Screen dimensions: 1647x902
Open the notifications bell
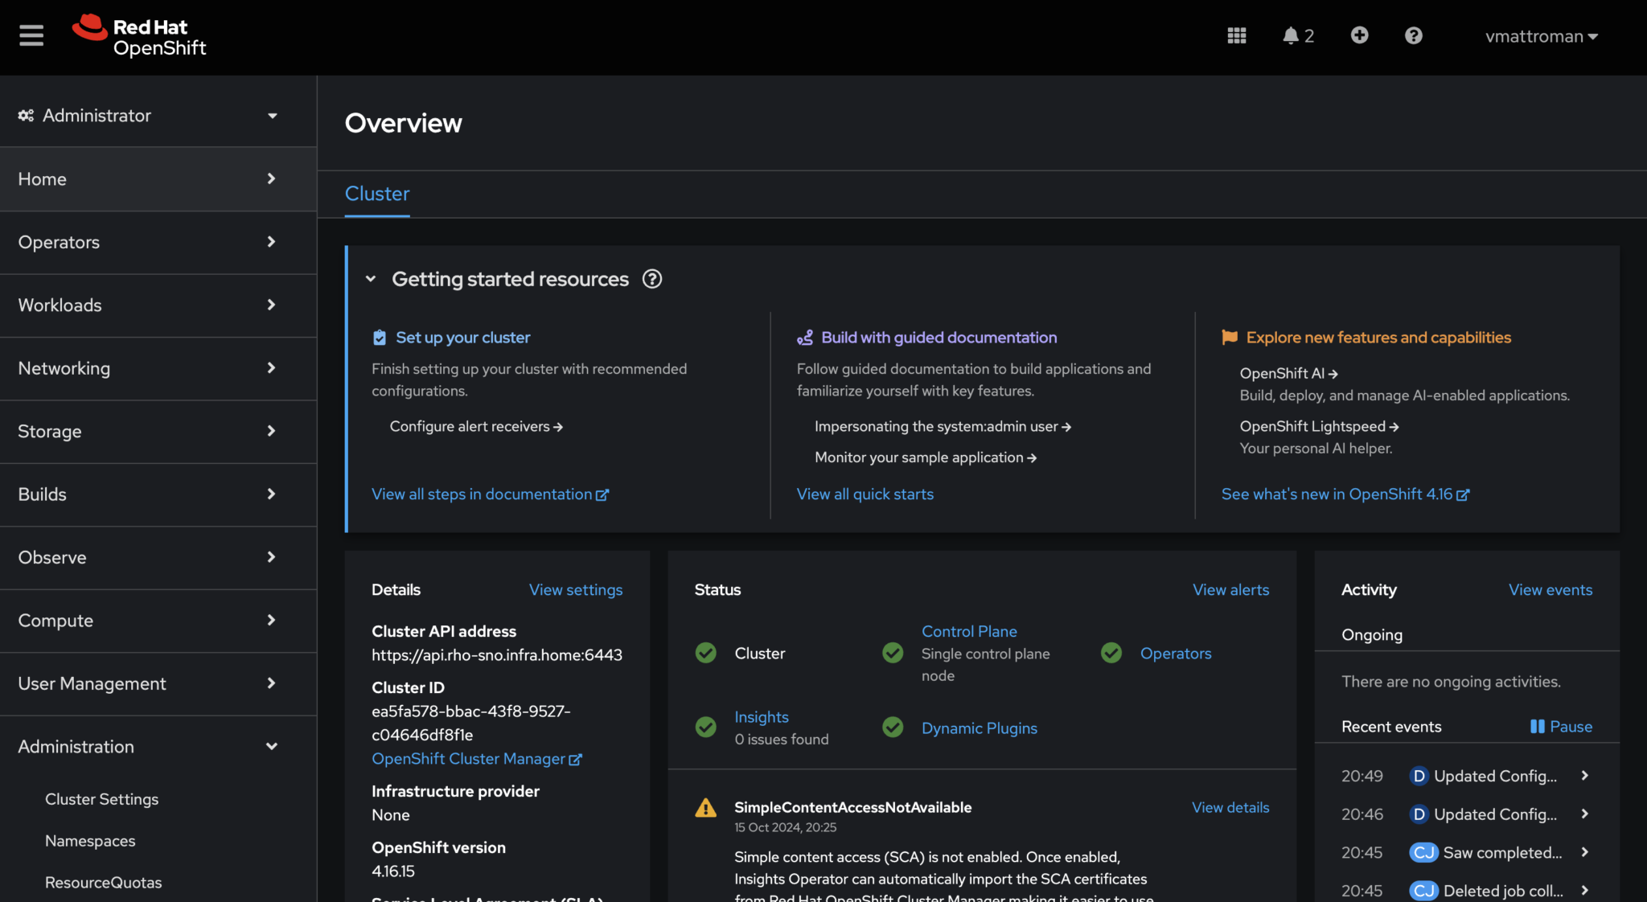click(1291, 35)
